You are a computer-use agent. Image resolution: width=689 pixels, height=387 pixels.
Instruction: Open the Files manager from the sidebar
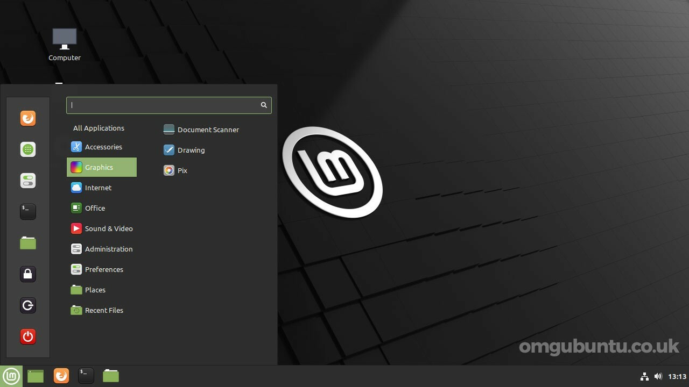click(x=27, y=242)
